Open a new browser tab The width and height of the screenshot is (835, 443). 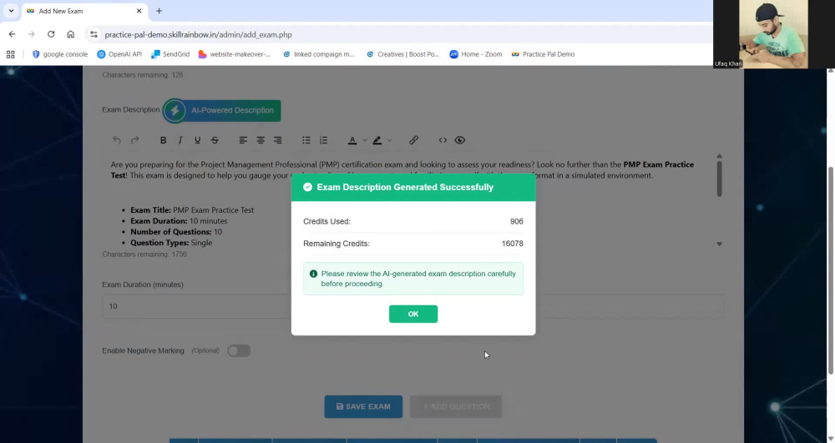[159, 11]
